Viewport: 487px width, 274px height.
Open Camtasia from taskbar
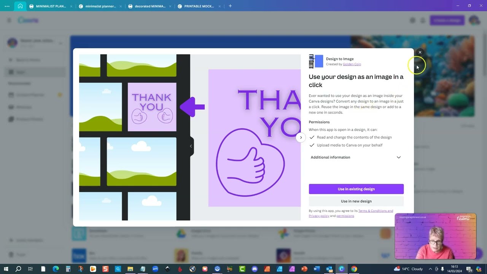(242, 269)
